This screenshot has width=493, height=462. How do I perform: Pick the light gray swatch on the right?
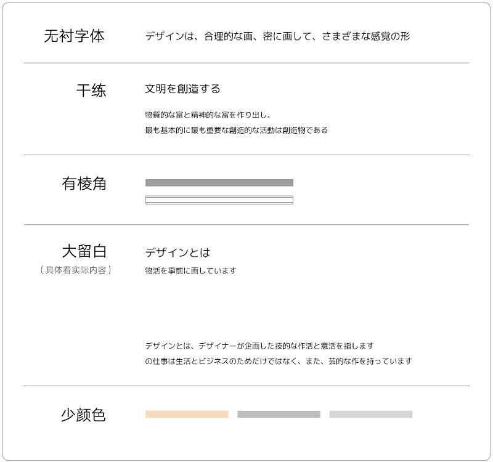pyautogui.click(x=370, y=415)
